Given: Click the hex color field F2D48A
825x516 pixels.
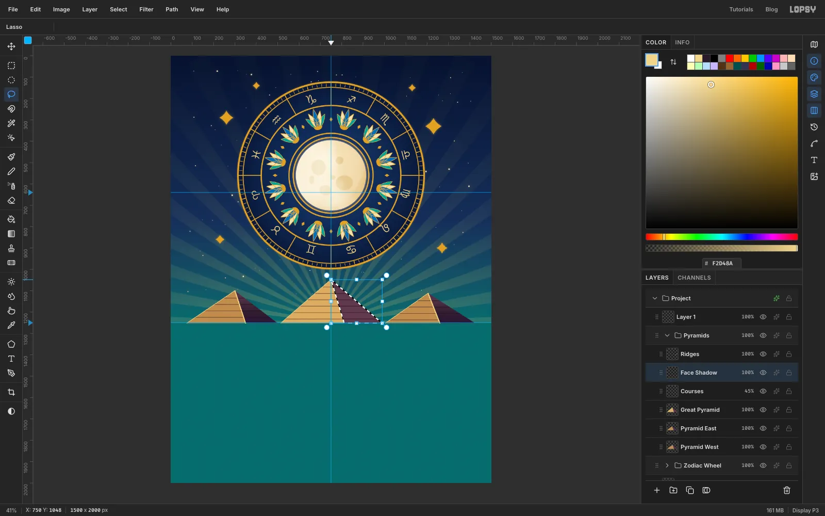Looking at the screenshot, I should click(x=722, y=263).
